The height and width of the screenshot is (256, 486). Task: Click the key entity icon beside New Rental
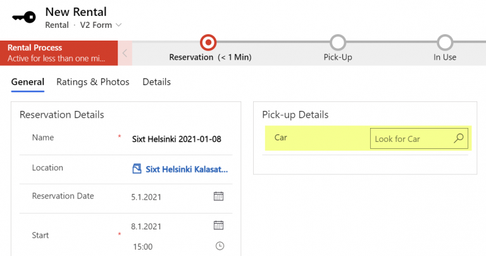click(x=24, y=17)
